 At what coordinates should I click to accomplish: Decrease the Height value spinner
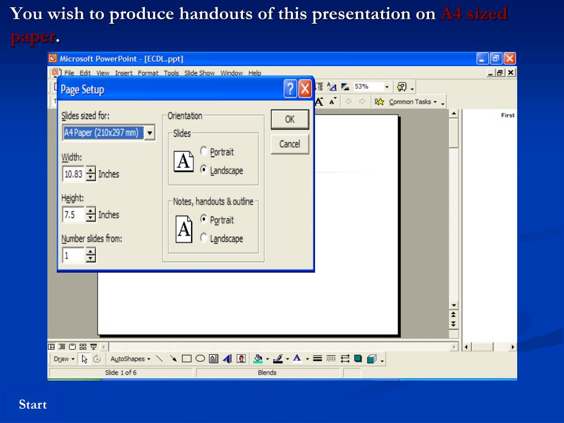[x=91, y=218]
